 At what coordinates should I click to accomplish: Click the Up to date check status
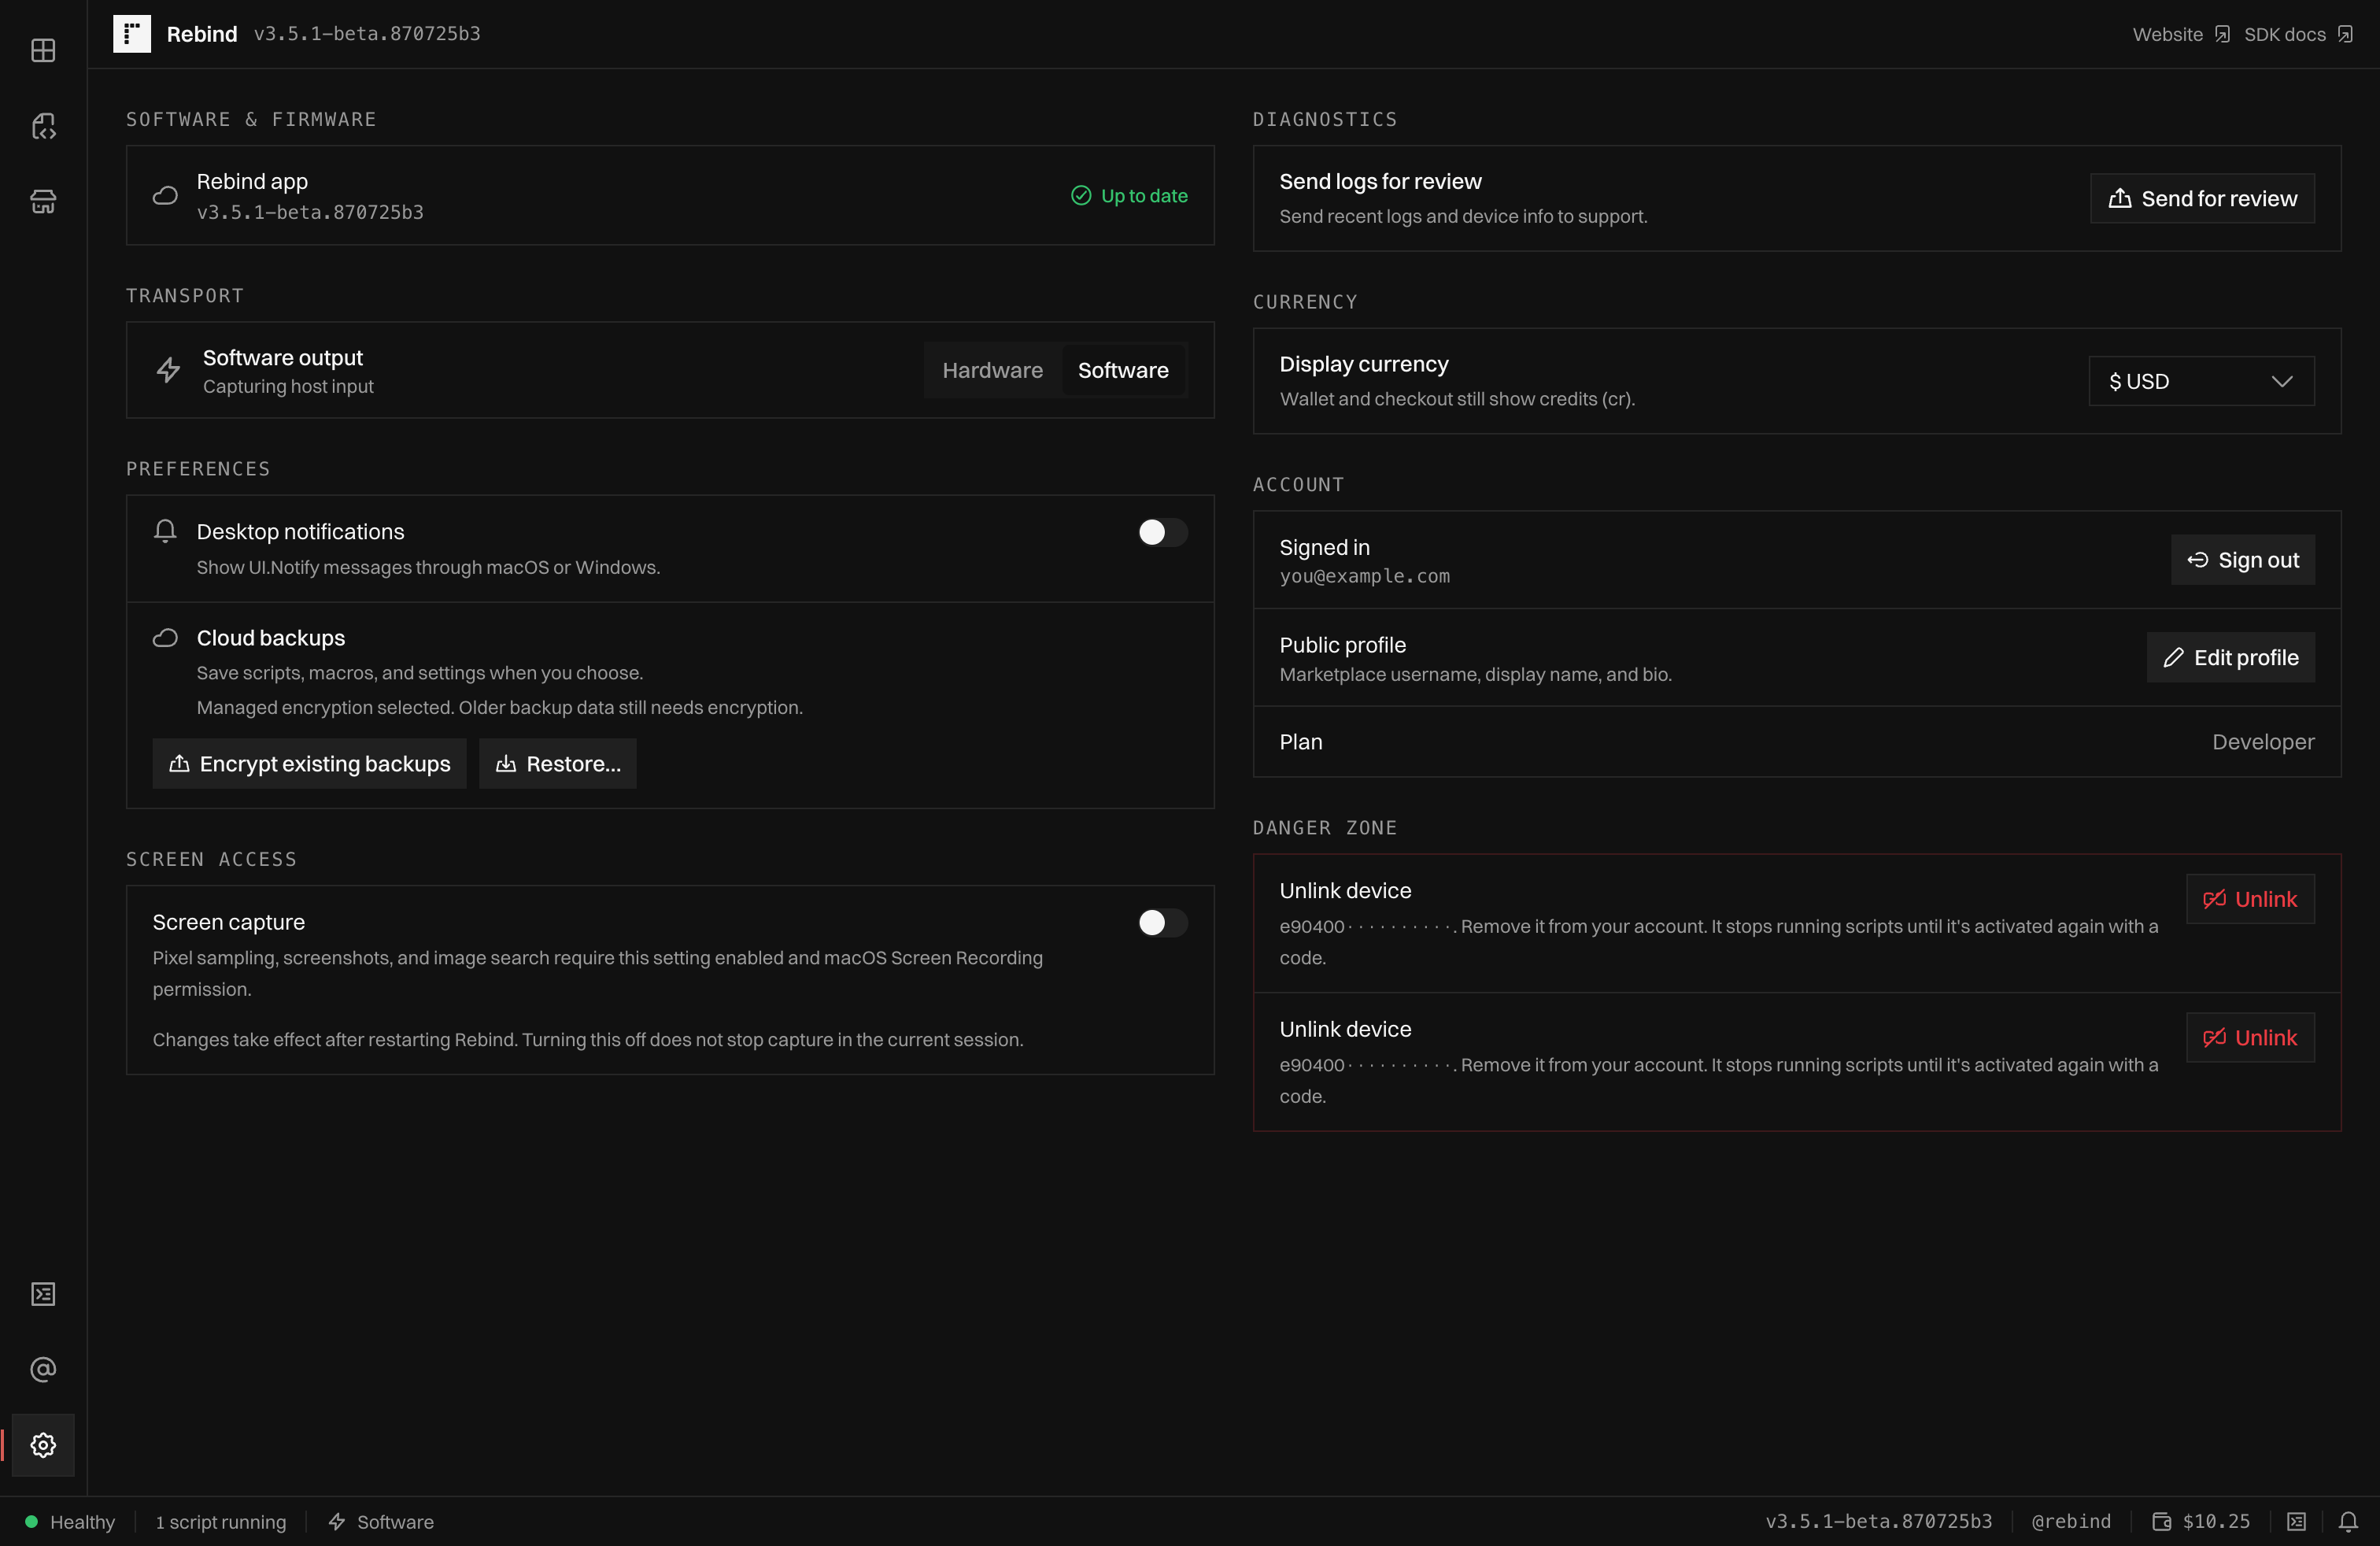coord(1129,196)
